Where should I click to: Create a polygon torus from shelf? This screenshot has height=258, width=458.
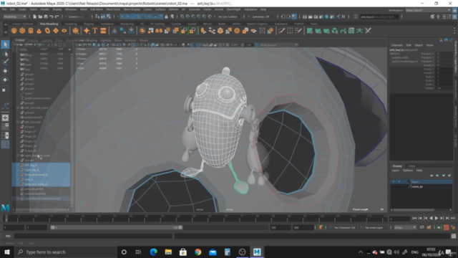47,31
